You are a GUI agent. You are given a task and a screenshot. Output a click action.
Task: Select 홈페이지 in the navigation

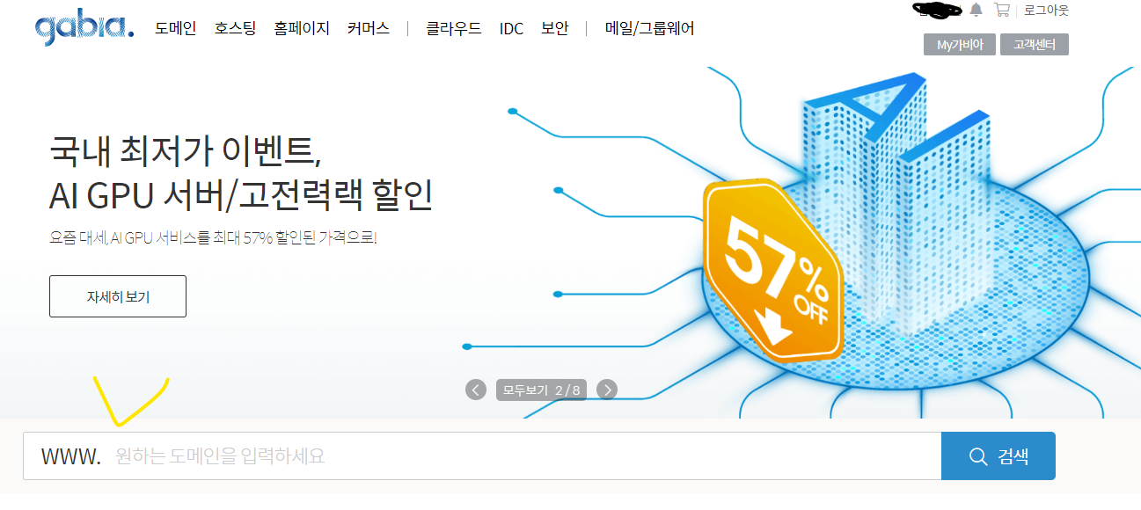302,28
